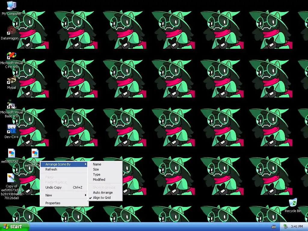
Task: Toggle the Align to Grid option
Action: point(105,198)
